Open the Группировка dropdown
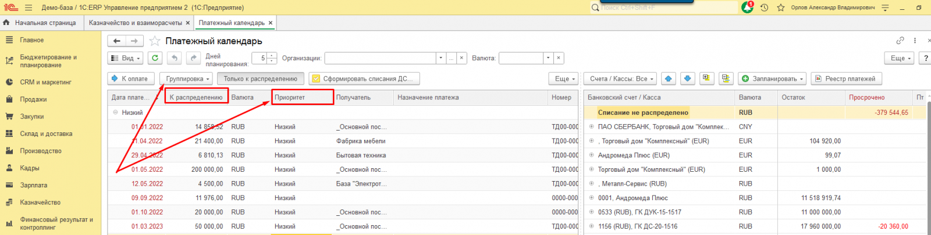 pos(186,78)
